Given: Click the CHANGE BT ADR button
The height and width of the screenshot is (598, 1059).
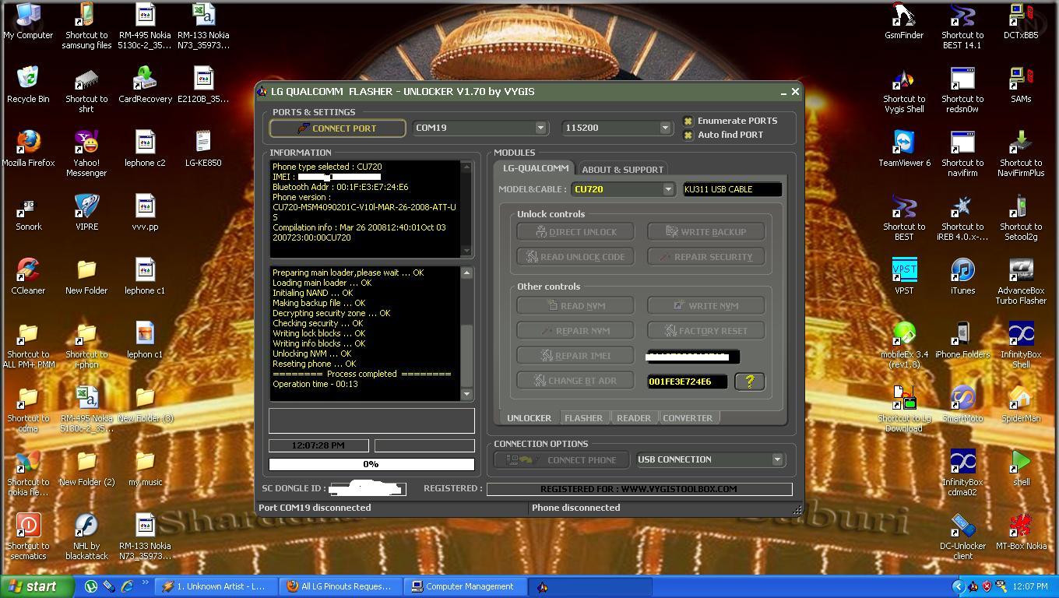Looking at the screenshot, I should 575,381.
